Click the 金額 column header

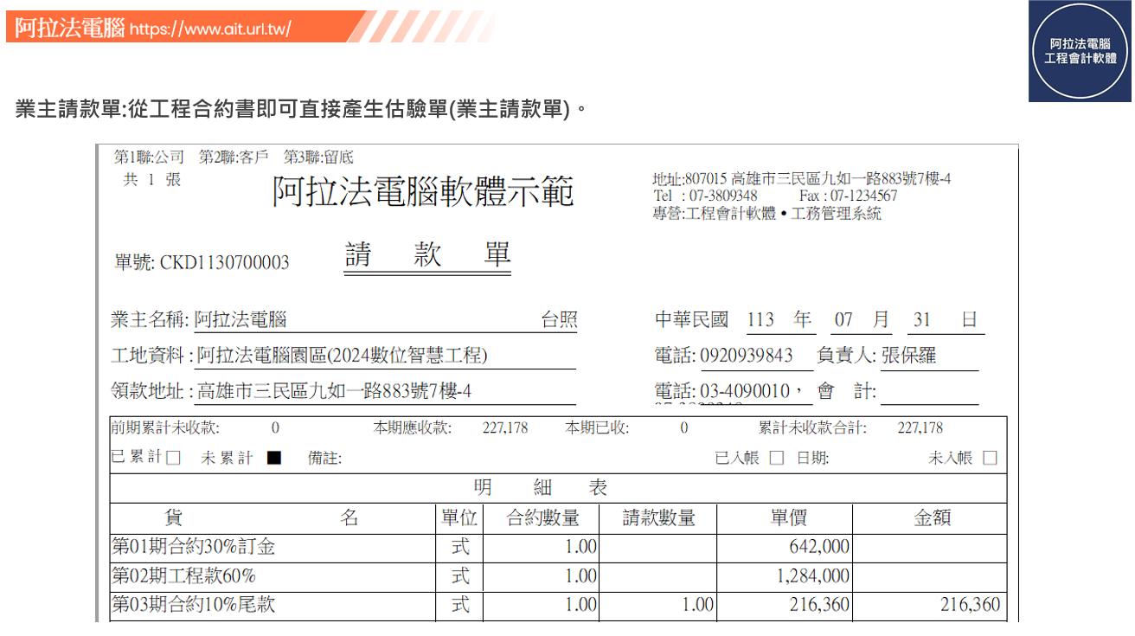(932, 517)
